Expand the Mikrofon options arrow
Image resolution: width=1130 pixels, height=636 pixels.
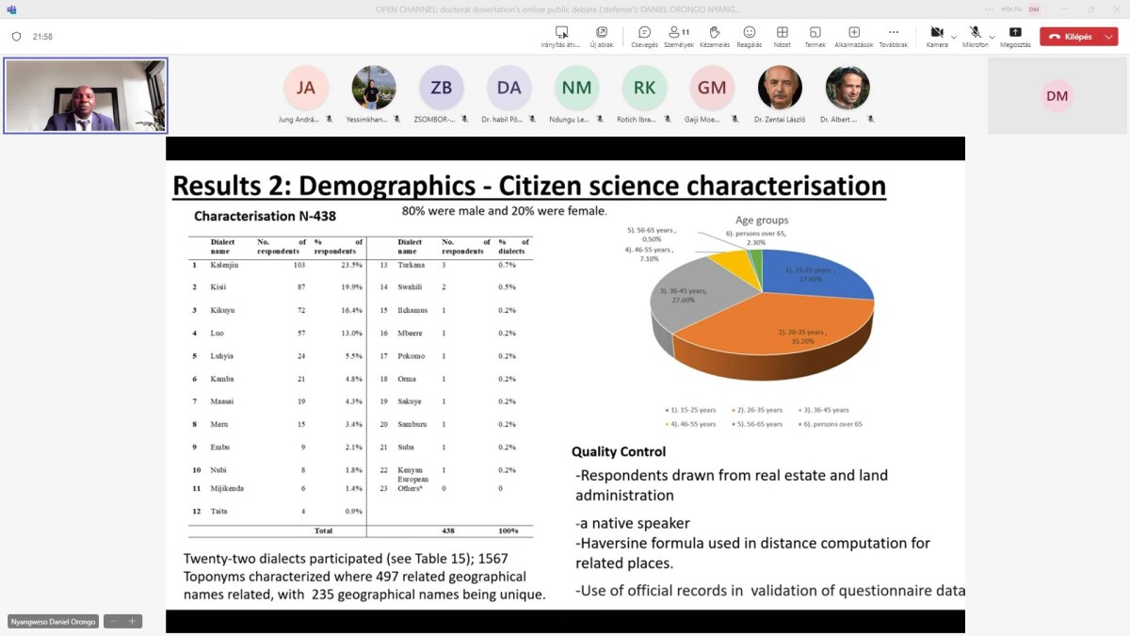[993, 37]
